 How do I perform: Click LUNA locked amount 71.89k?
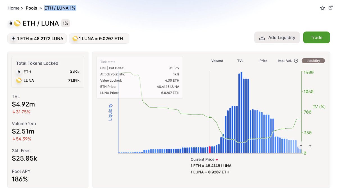tap(74, 81)
